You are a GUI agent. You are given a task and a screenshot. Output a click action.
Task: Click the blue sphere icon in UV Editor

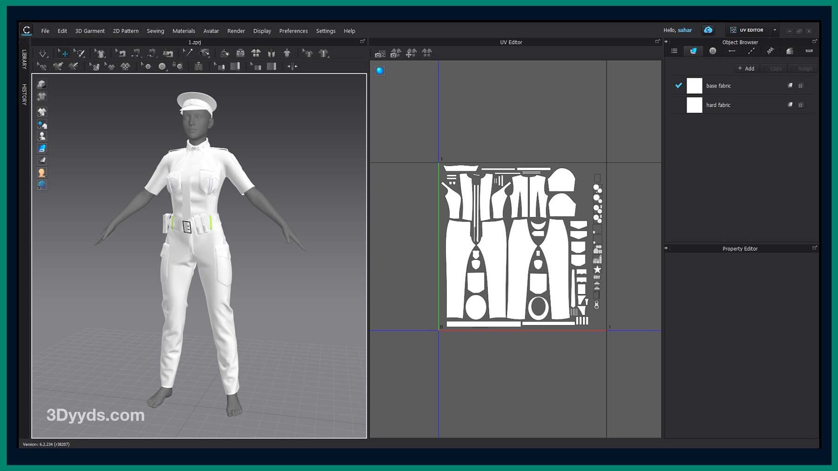(380, 71)
